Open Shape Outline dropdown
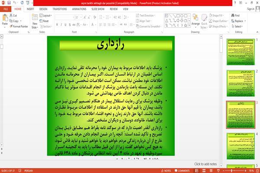This screenshot has width=260, height=173. click(x=219, y=21)
